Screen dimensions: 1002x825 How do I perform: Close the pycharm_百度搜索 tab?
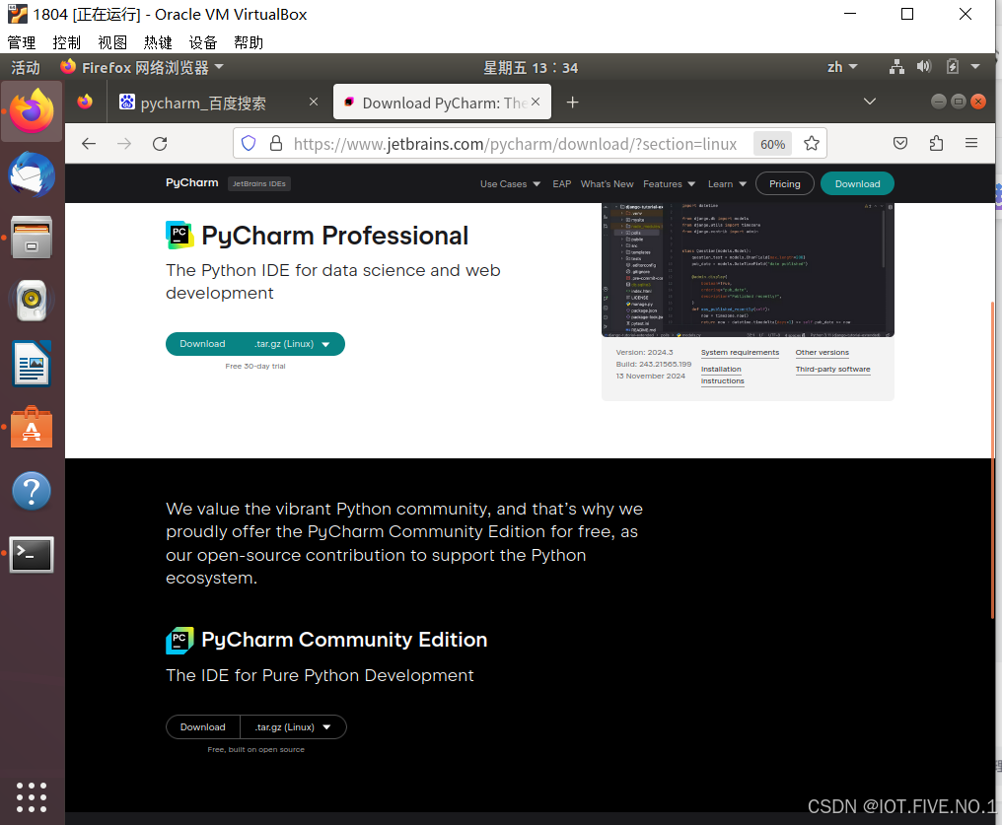[314, 102]
